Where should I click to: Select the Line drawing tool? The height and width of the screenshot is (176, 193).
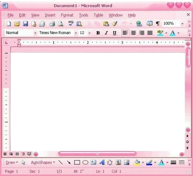pos(61,162)
